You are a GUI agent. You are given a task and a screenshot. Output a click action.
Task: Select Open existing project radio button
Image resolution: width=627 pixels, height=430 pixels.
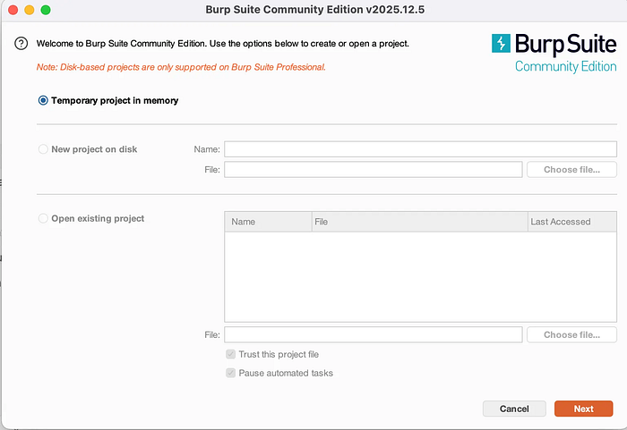(x=43, y=218)
